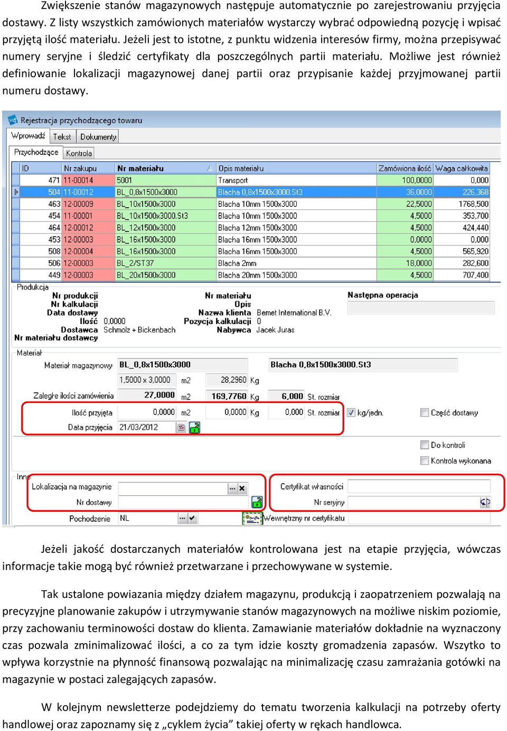Image resolution: width=507 pixels, height=731 pixels.
Task: Click green padlock icon beside Nr dostawy
Action: (257, 502)
